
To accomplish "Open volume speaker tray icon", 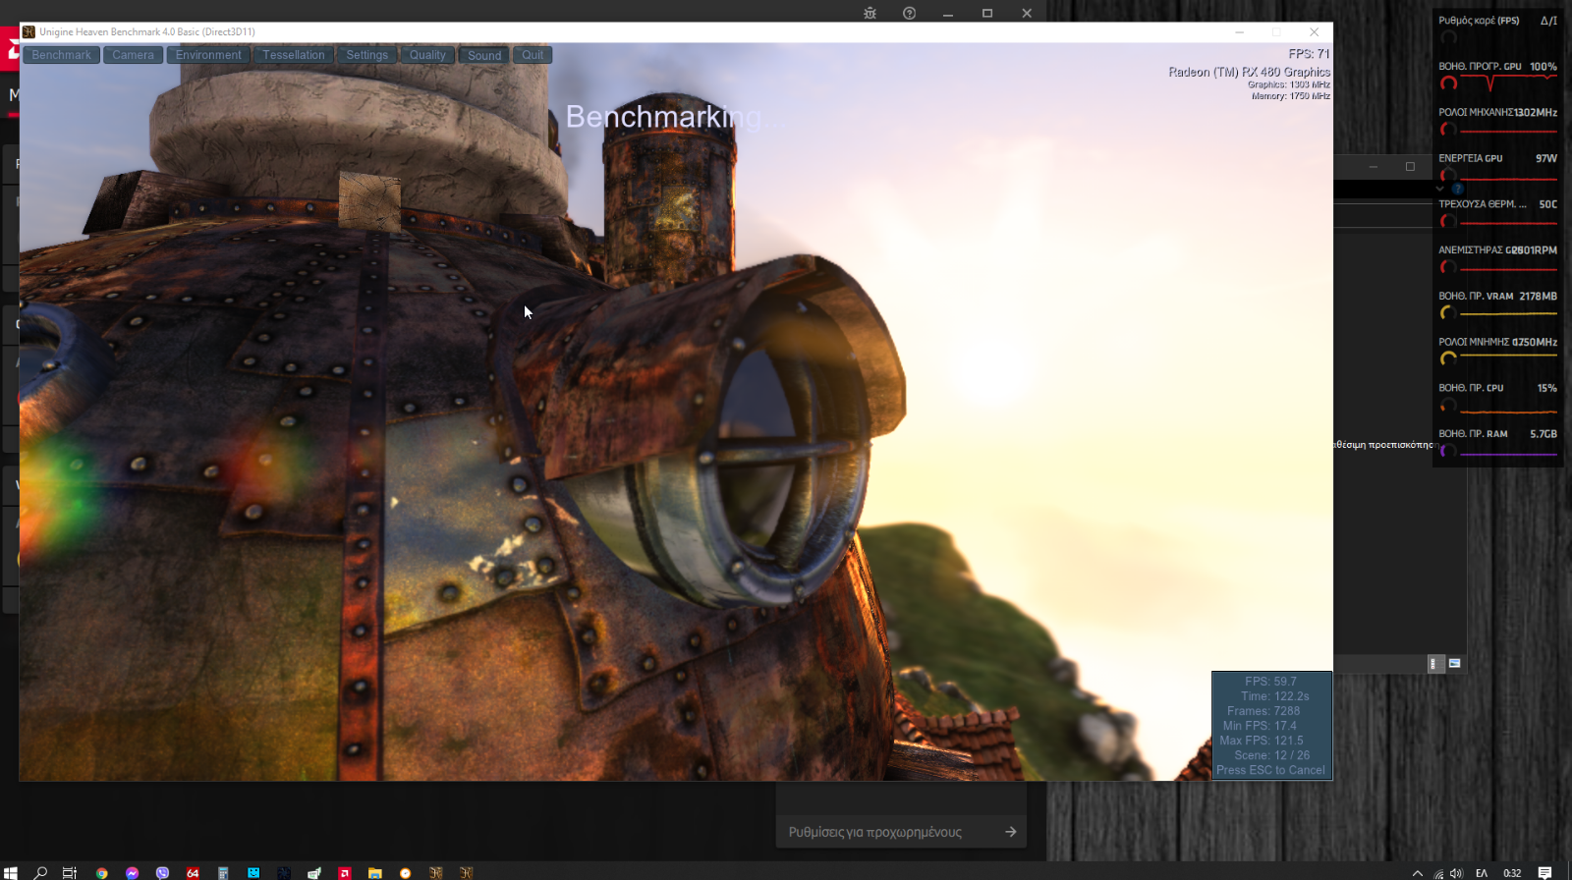I will [1456, 873].
